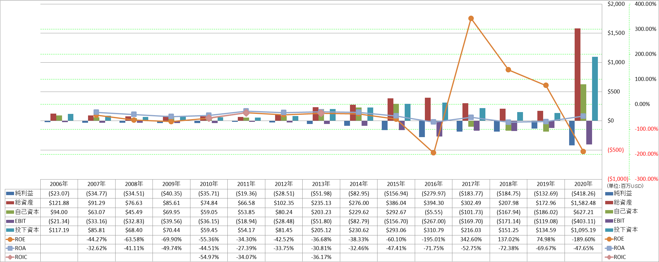The image size is (659, 262).
Task: Click the 2013年 column header
Action: [321, 184]
